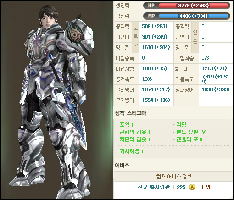The image size is (234, 200).
Task: Open the 격앙 I stigma link
Action: tap(183, 125)
